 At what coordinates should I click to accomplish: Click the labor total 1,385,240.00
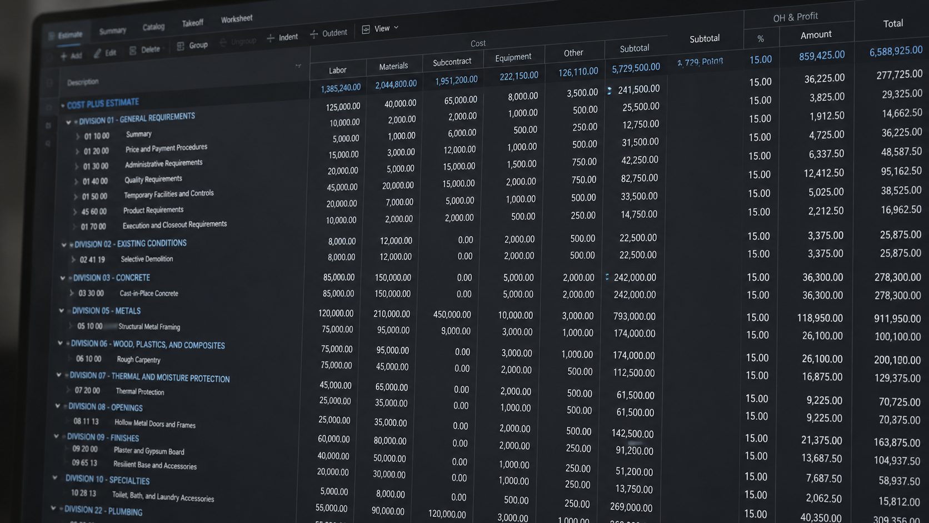coord(341,88)
